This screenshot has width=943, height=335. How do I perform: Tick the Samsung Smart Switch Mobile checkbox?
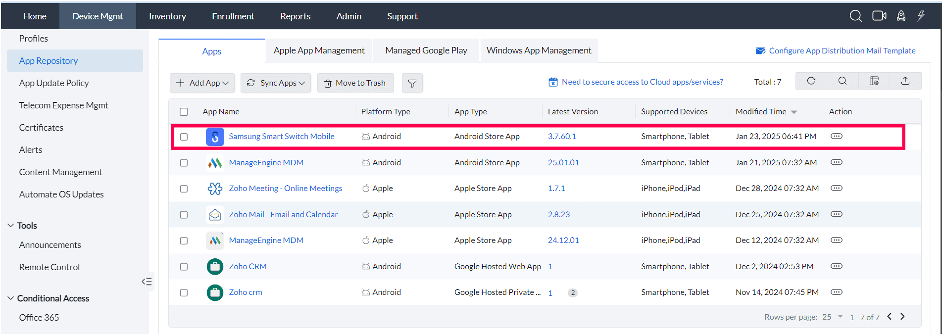(184, 137)
